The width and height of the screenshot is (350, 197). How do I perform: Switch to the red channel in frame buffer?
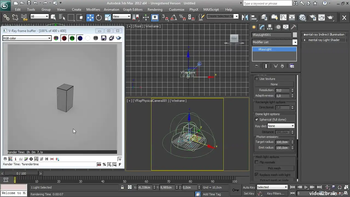coord(64,38)
